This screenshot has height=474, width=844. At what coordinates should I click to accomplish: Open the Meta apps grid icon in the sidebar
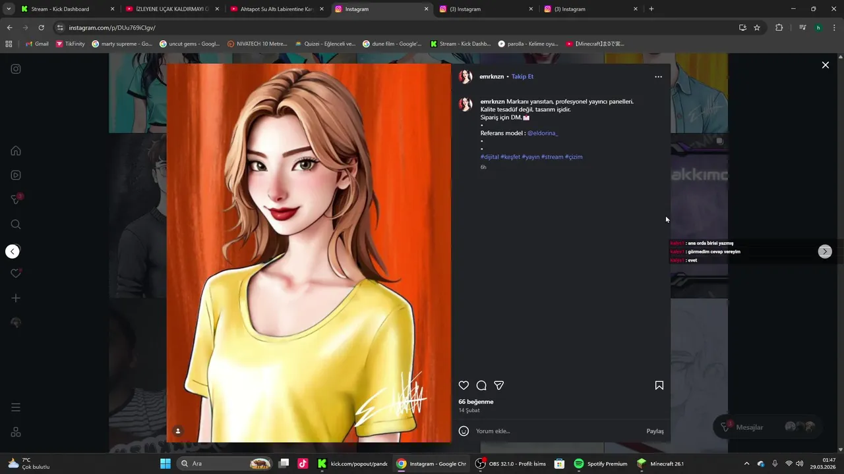(16, 432)
